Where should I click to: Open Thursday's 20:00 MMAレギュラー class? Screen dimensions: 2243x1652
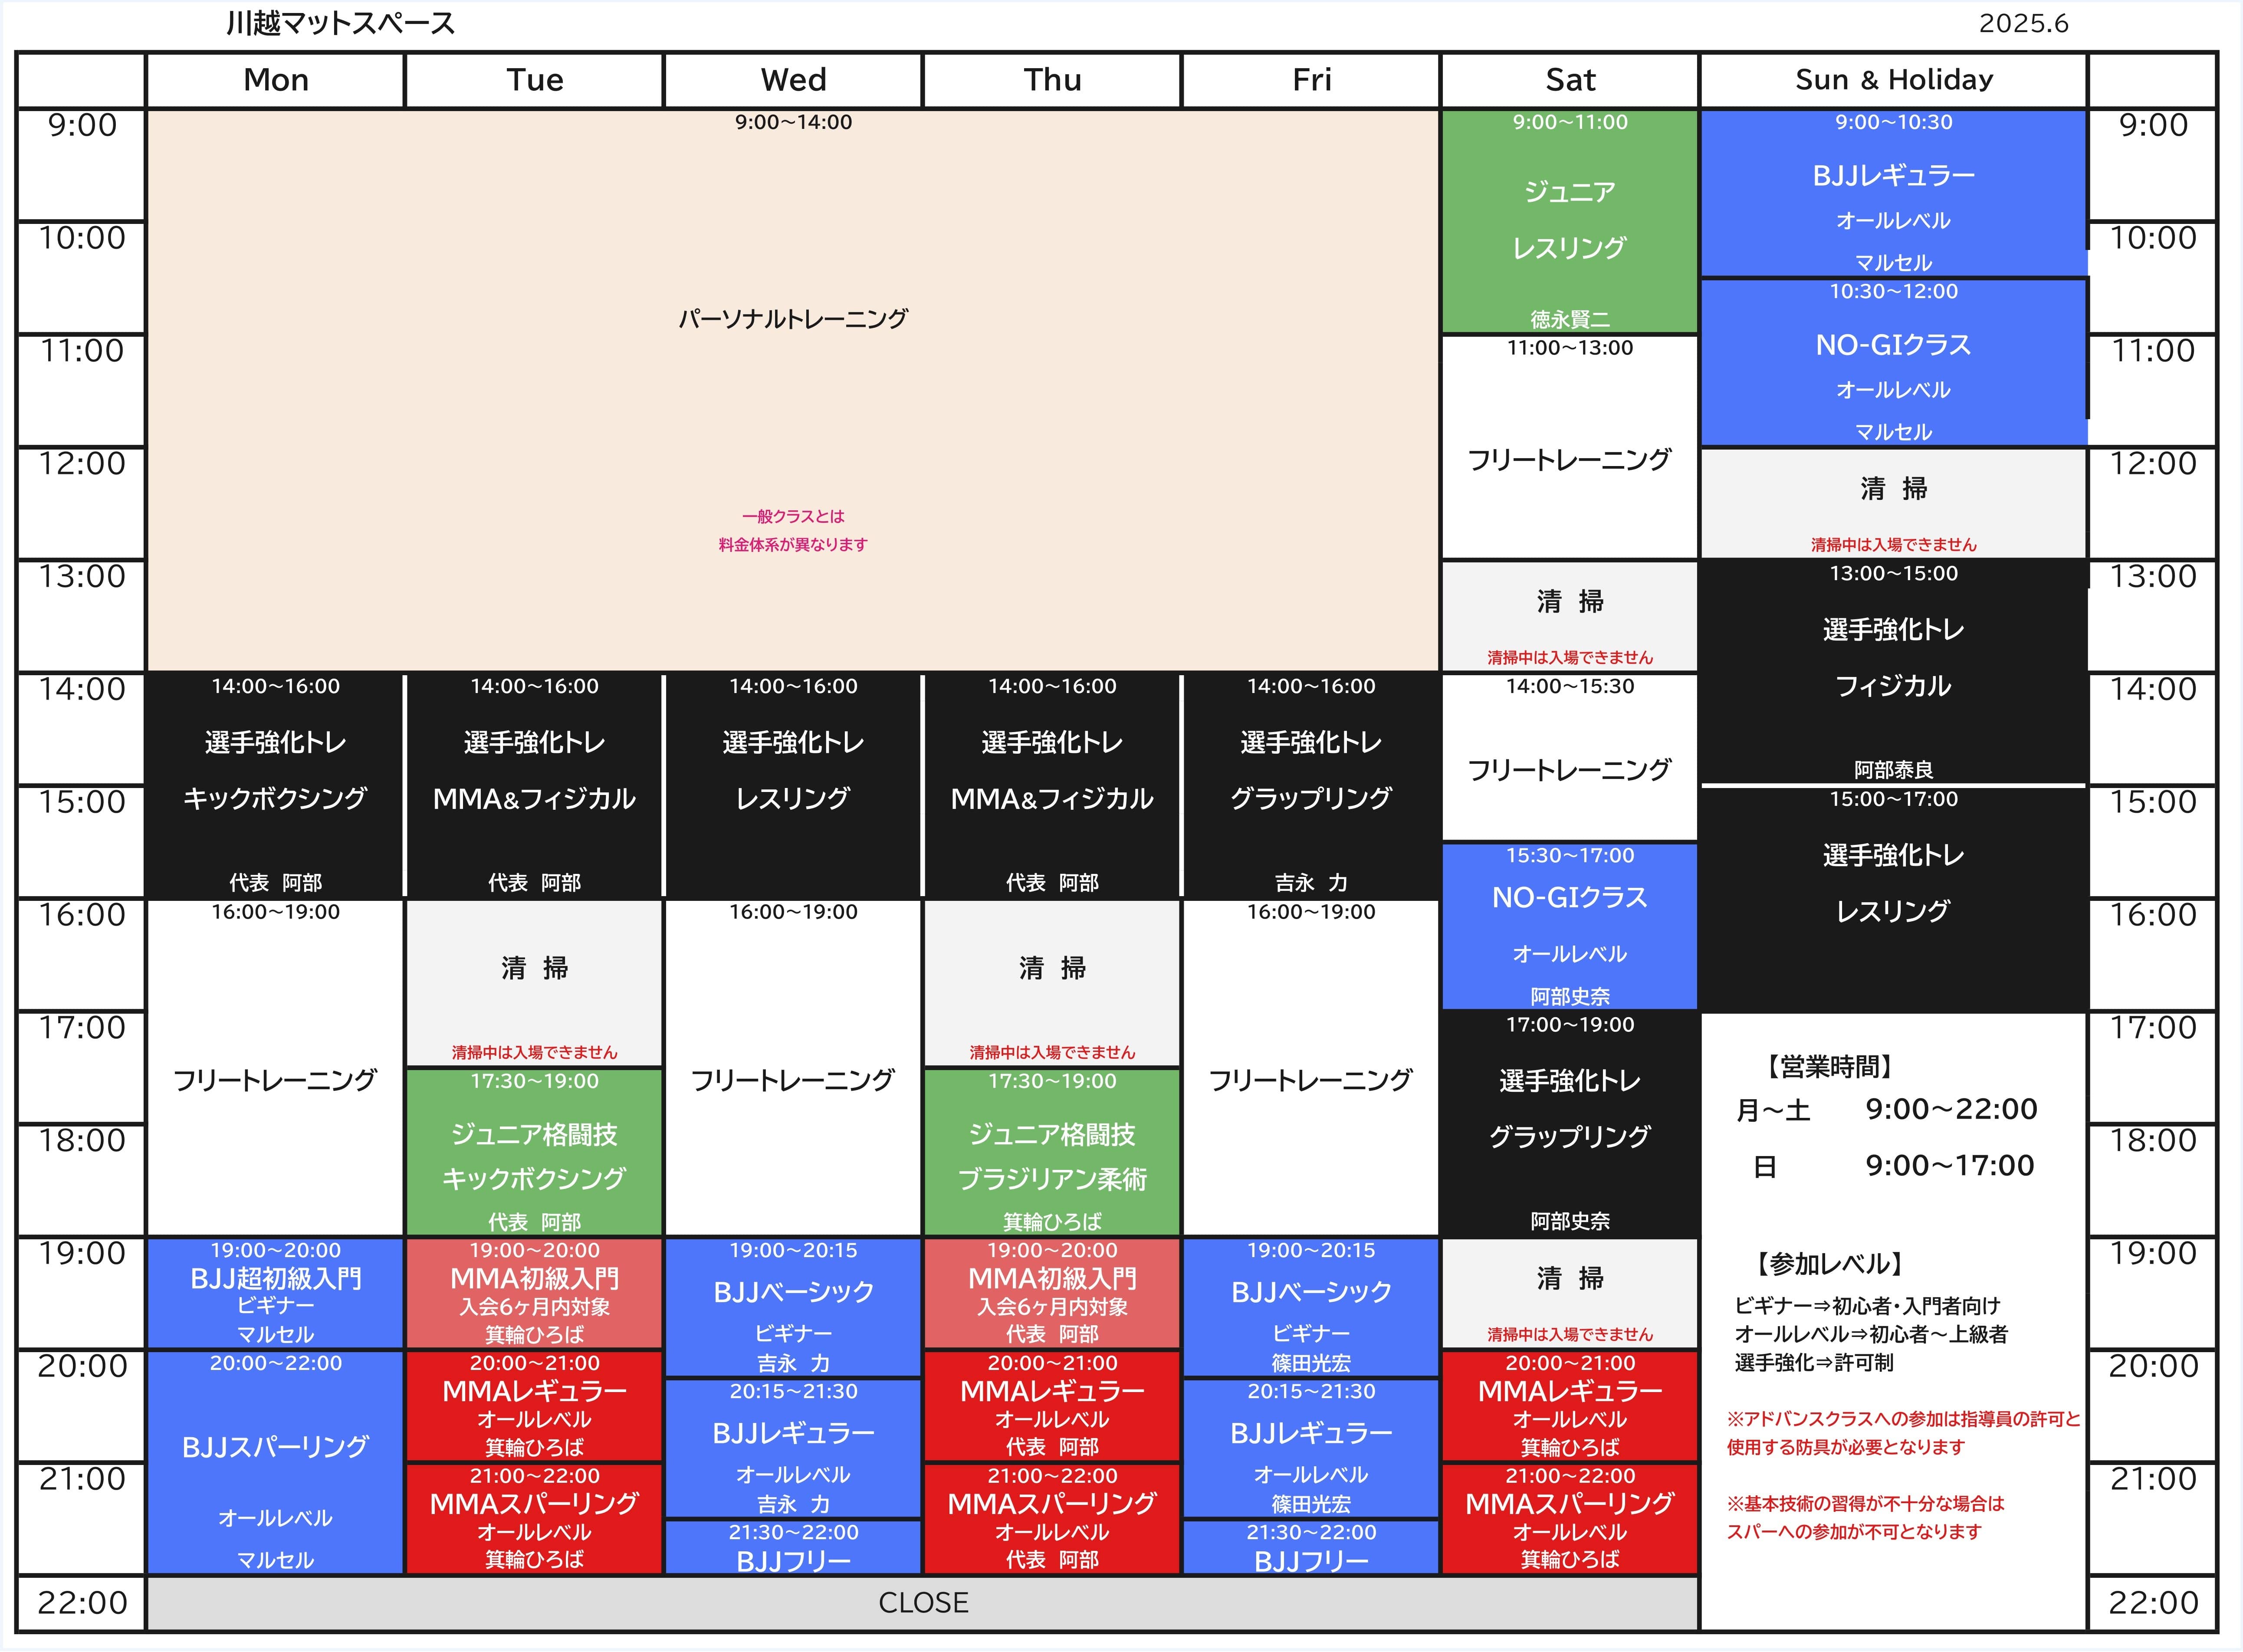pyautogui.click(x=1052, y=1406)
